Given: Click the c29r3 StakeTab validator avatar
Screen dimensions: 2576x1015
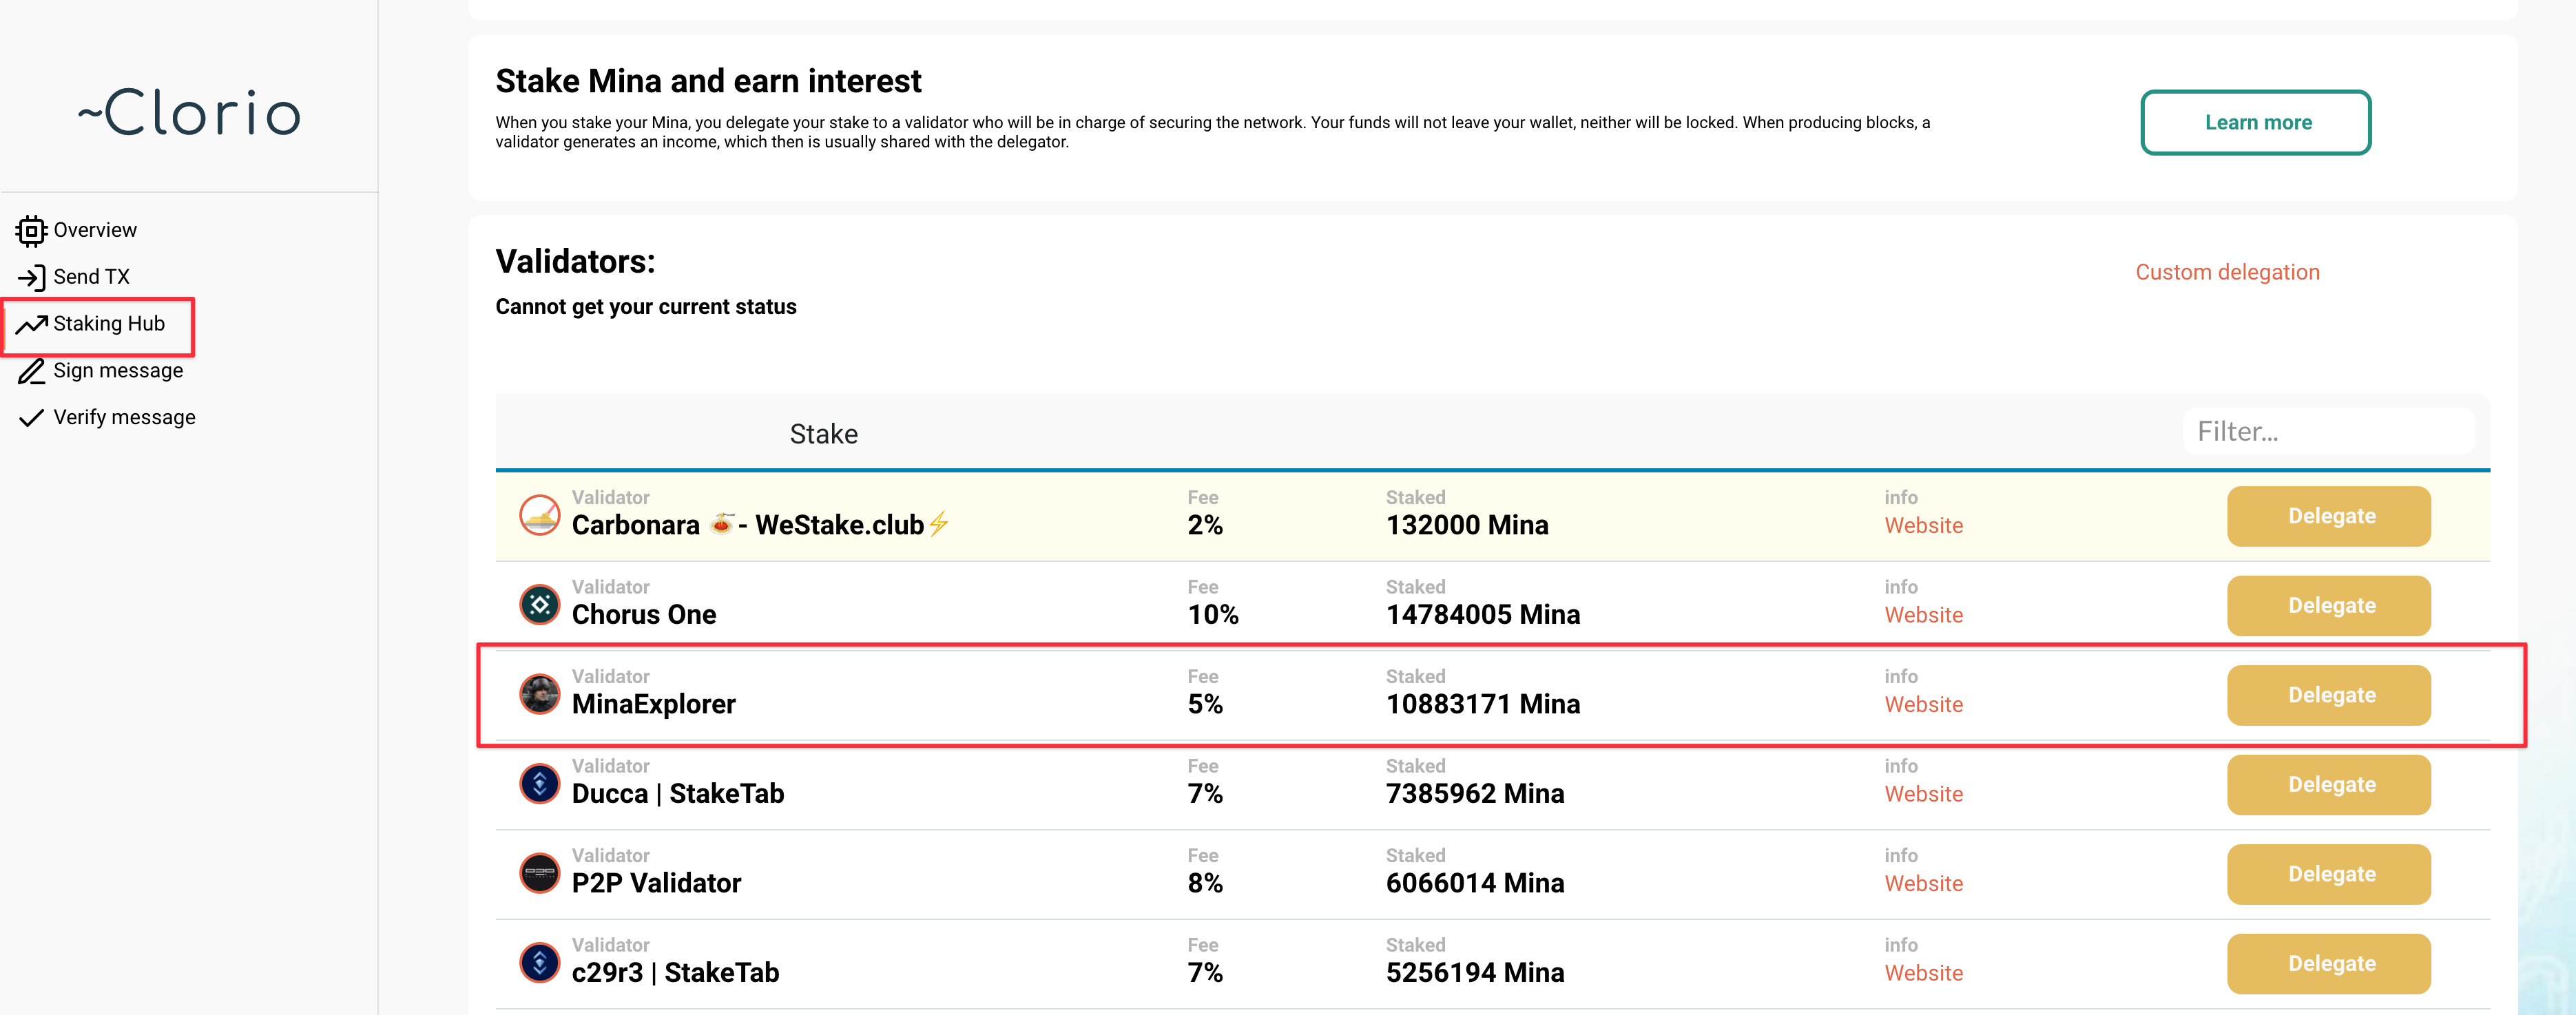Looking at the screenshot, I should [x=540, y=962].
